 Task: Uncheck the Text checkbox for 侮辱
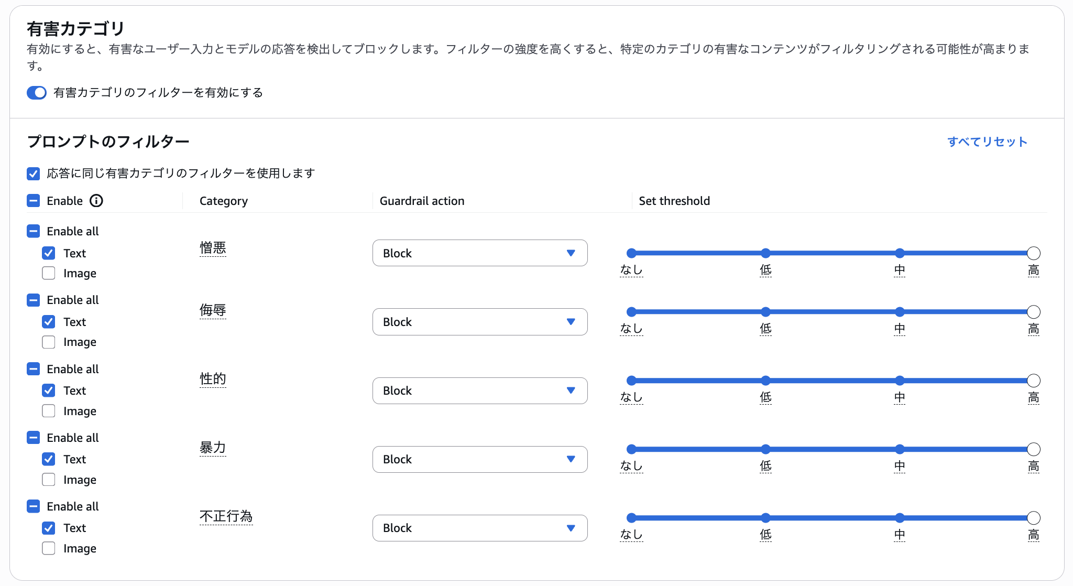[49, 322]
